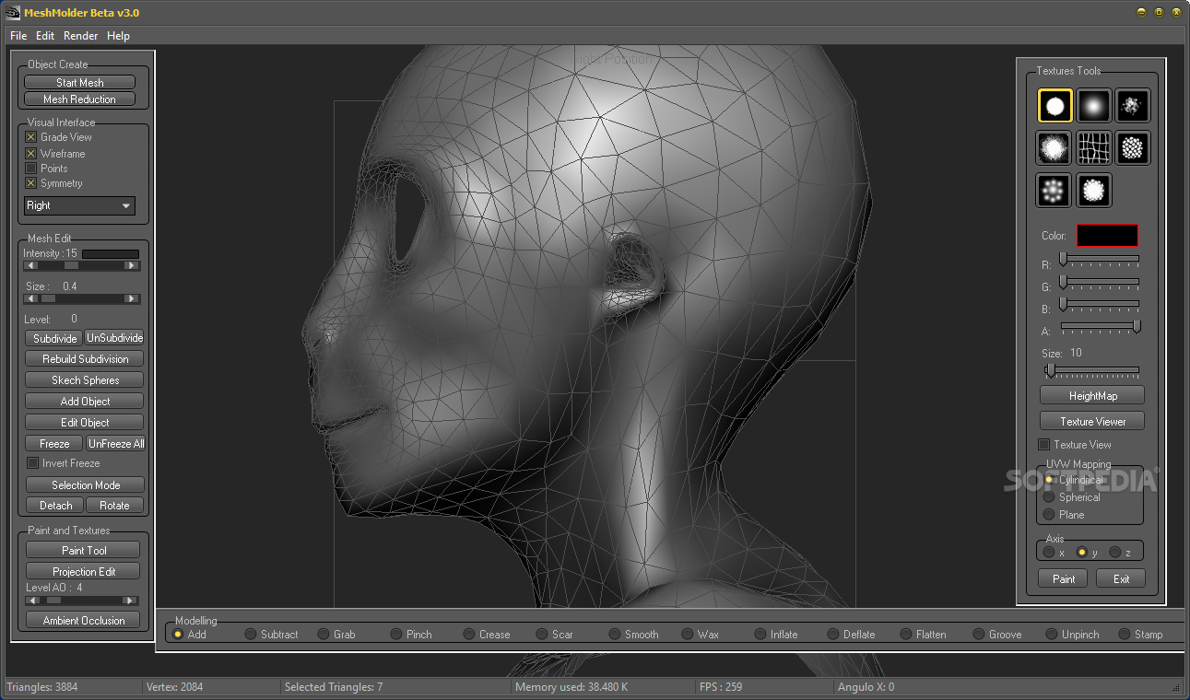The image size is (1190, 700).
Task: Choose the Subtract modelling mode
Action: pos(251,634)
